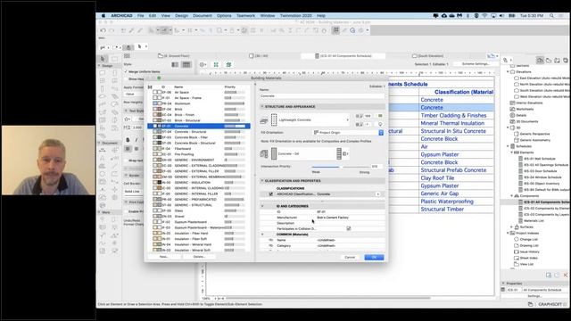This screenshot has height=321, width=571.
Task: Open the Door Schedule in the Navigator
Action: pos(540,171)
